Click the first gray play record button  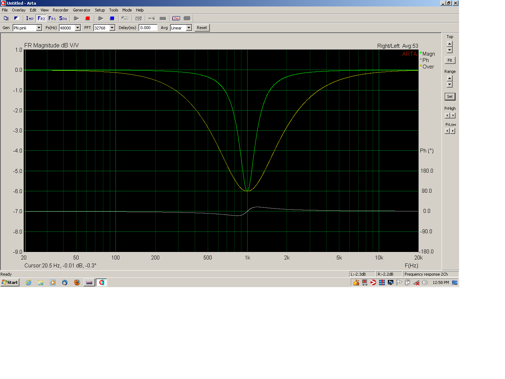click(76, 18)
